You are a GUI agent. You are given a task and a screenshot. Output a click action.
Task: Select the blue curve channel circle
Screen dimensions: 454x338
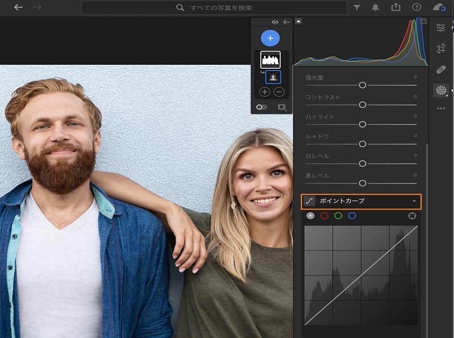point(352,216)
